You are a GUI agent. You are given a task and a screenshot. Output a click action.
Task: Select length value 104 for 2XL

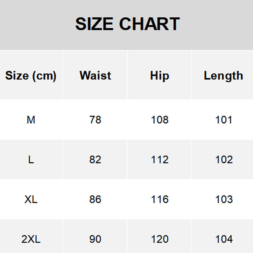click(x=224, y=239)
